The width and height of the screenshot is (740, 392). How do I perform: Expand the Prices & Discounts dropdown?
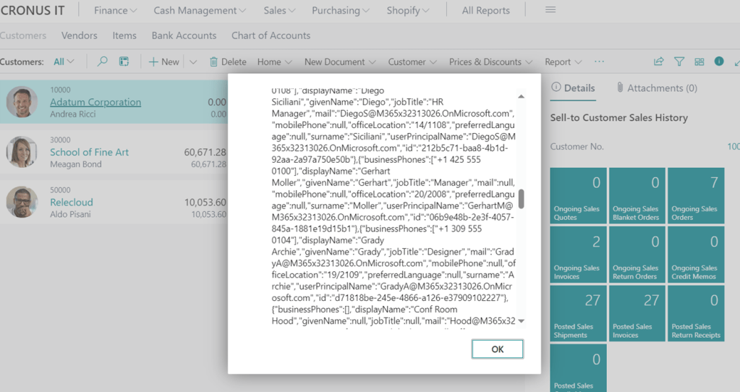(x=490, y=62)
